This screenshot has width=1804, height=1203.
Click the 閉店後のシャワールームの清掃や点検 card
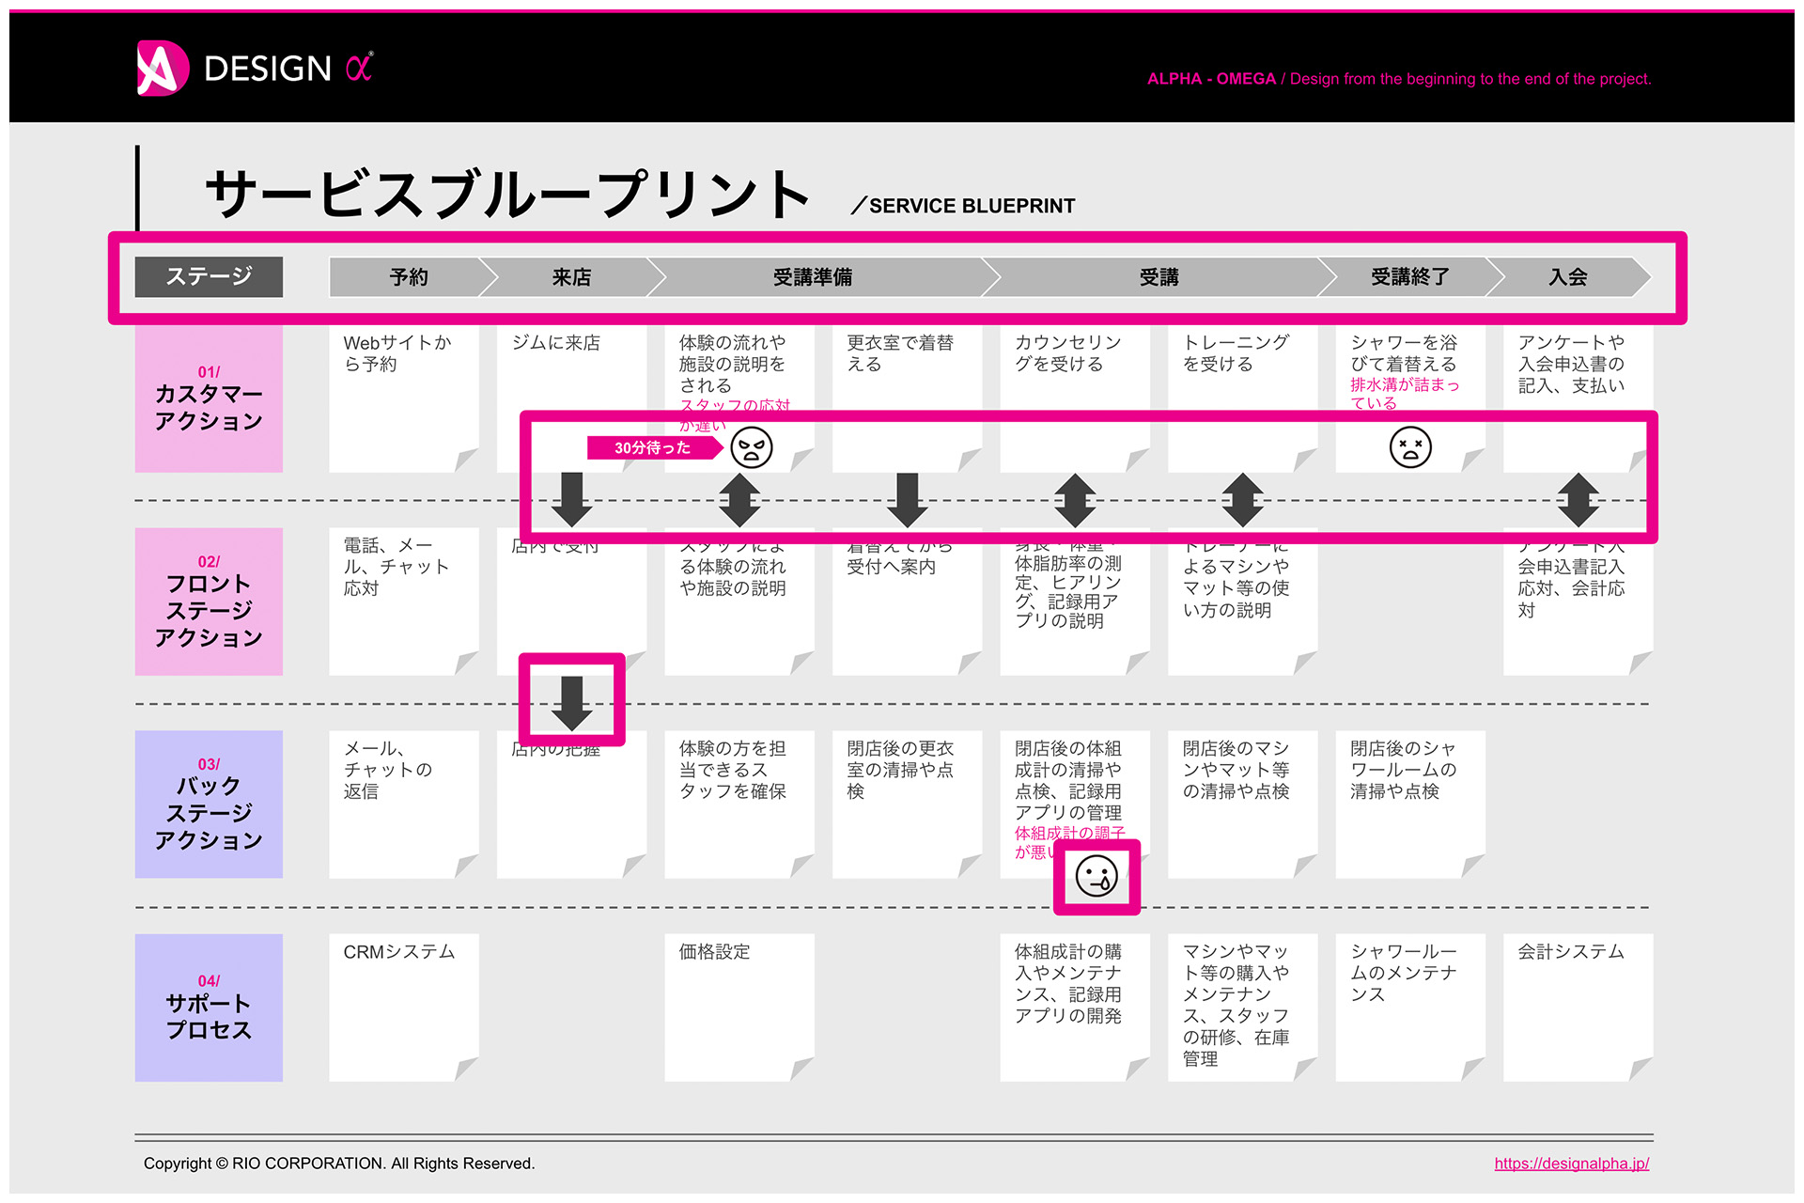click(1410, 805)
